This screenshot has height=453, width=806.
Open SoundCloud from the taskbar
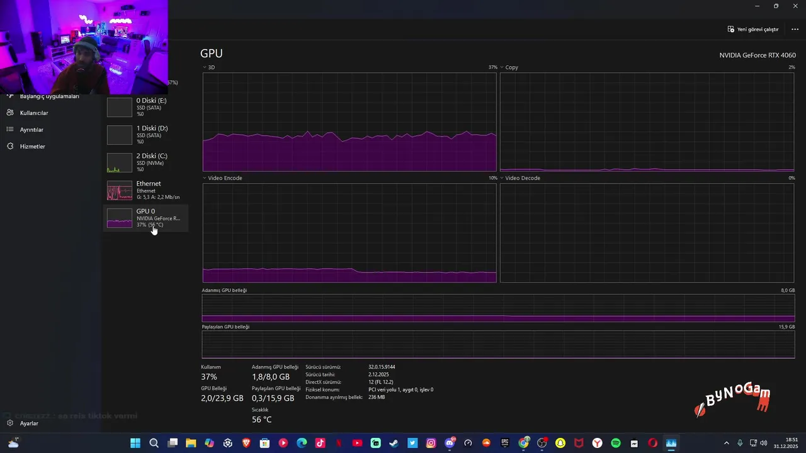pos(486,443)
